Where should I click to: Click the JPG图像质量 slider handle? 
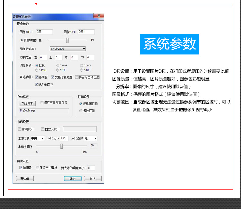pos(67,40)
